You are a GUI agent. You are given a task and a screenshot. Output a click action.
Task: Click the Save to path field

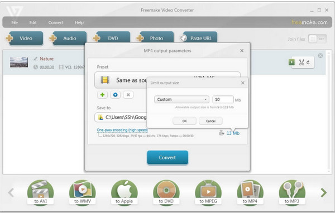[x=121, y=117]
